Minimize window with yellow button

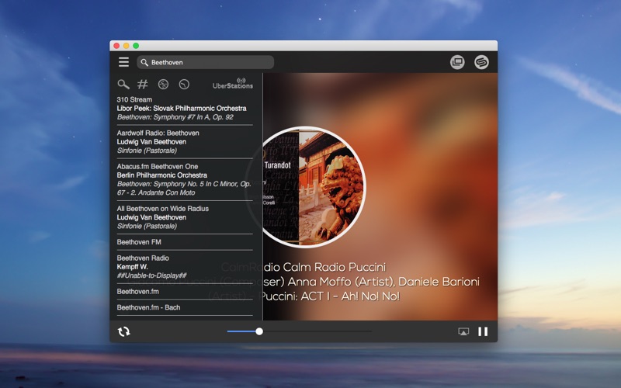(x=126, y=46)
